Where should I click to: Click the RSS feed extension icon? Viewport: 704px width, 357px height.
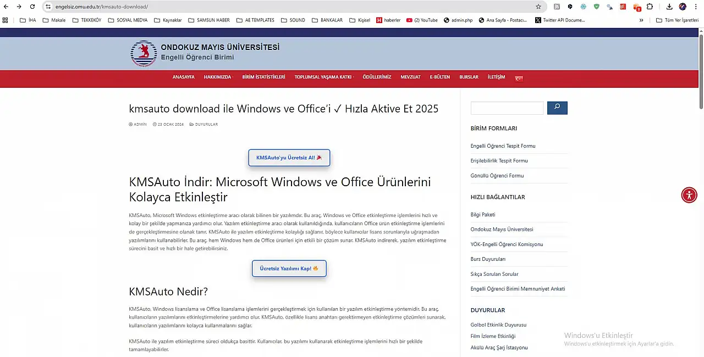pos(557,7)
